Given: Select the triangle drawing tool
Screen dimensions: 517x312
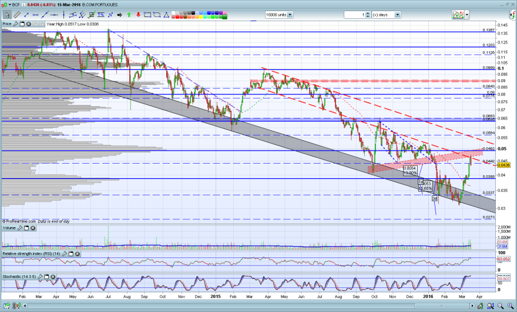Looking at the screenshot, I should (x=166, y=15).
